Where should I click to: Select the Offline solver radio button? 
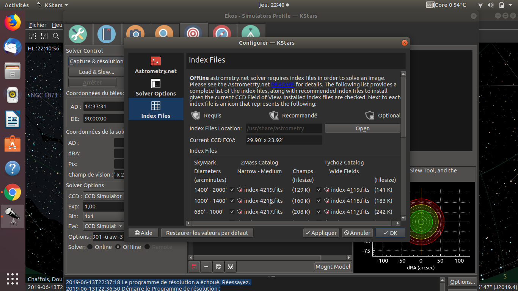tap(118, 247)
